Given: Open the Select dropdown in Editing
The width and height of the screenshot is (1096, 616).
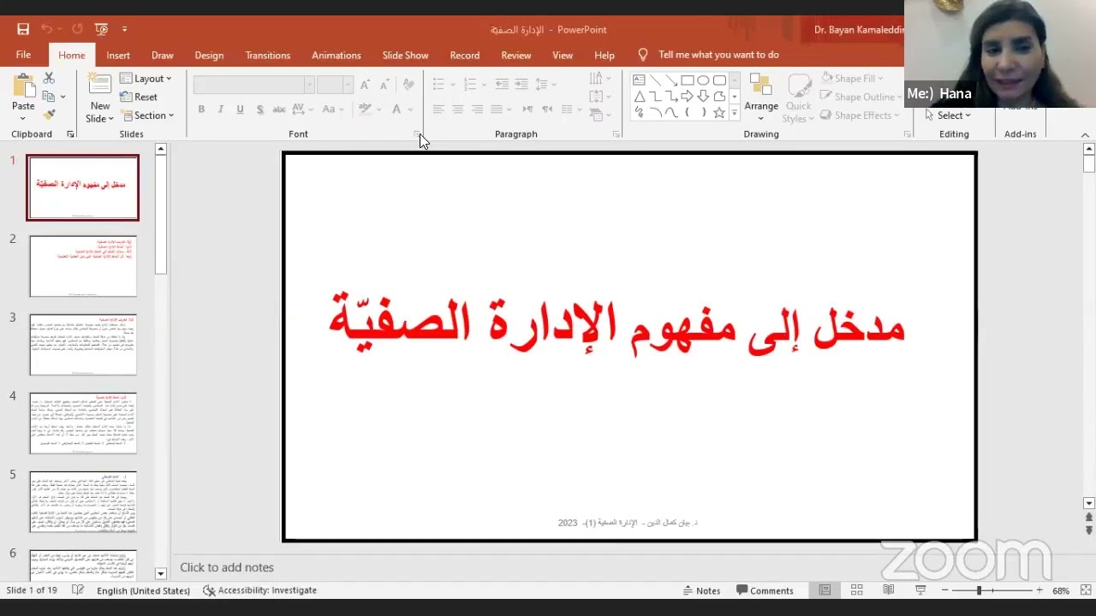Looking at the screenshot, I should 948,115.
